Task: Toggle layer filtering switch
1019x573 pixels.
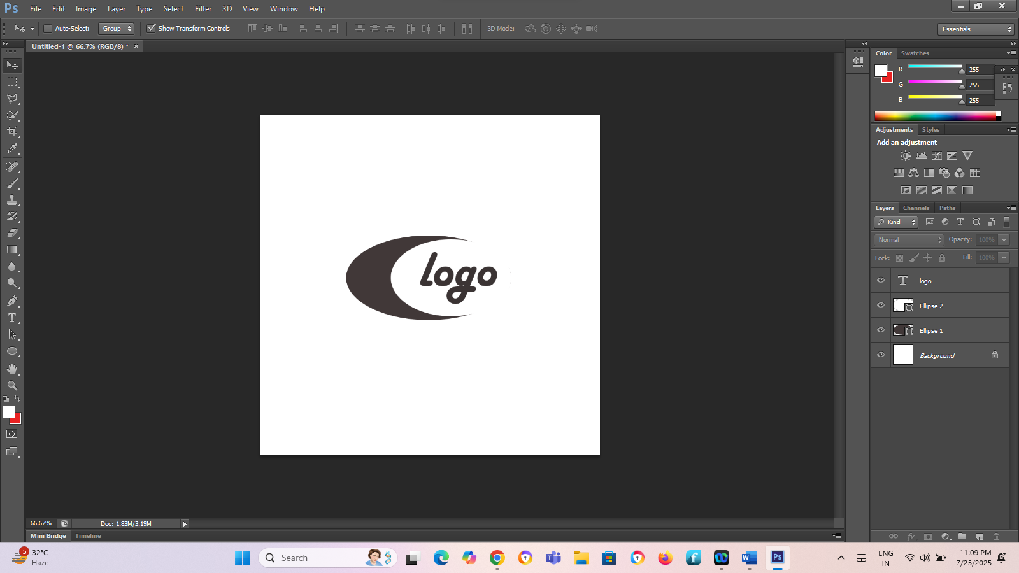Action: tap(1007, 222)
